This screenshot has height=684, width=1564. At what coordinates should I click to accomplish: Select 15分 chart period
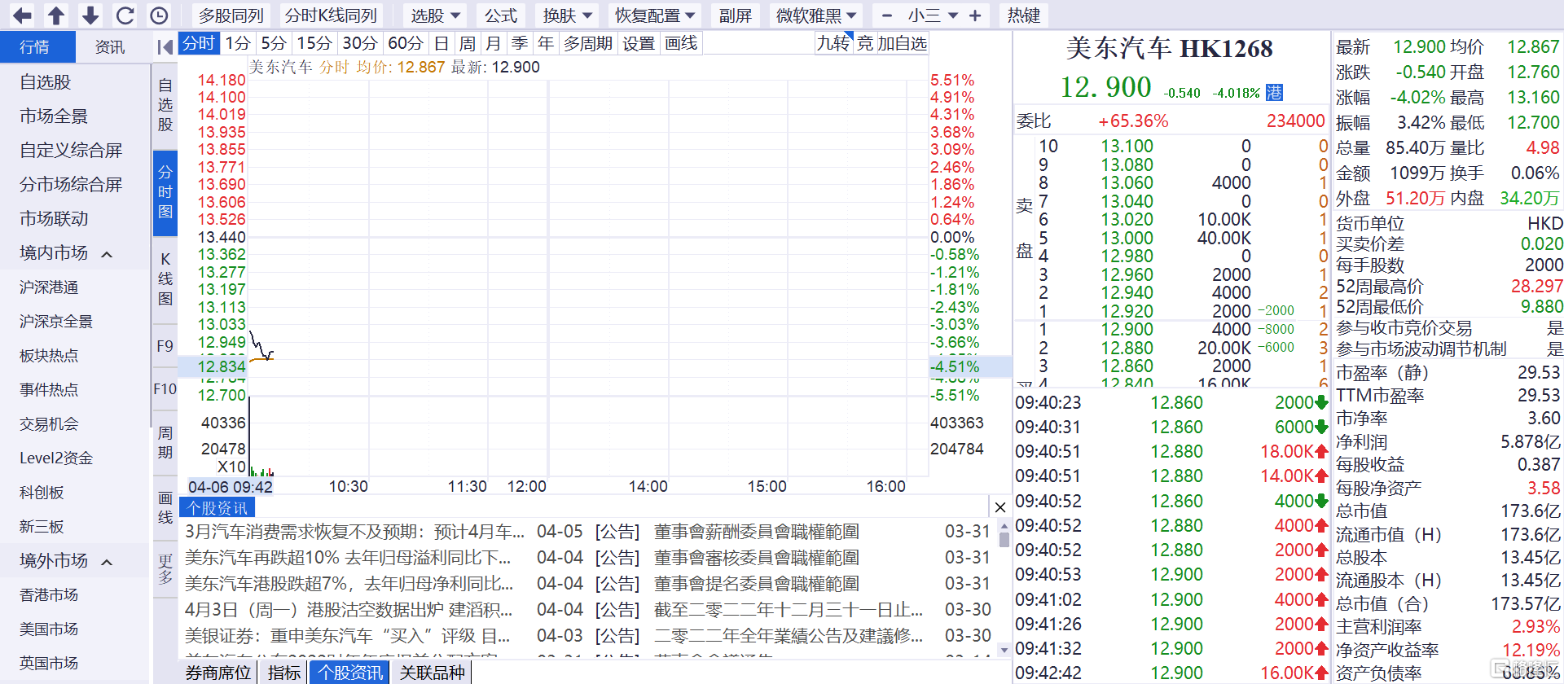tap(314, 43)
